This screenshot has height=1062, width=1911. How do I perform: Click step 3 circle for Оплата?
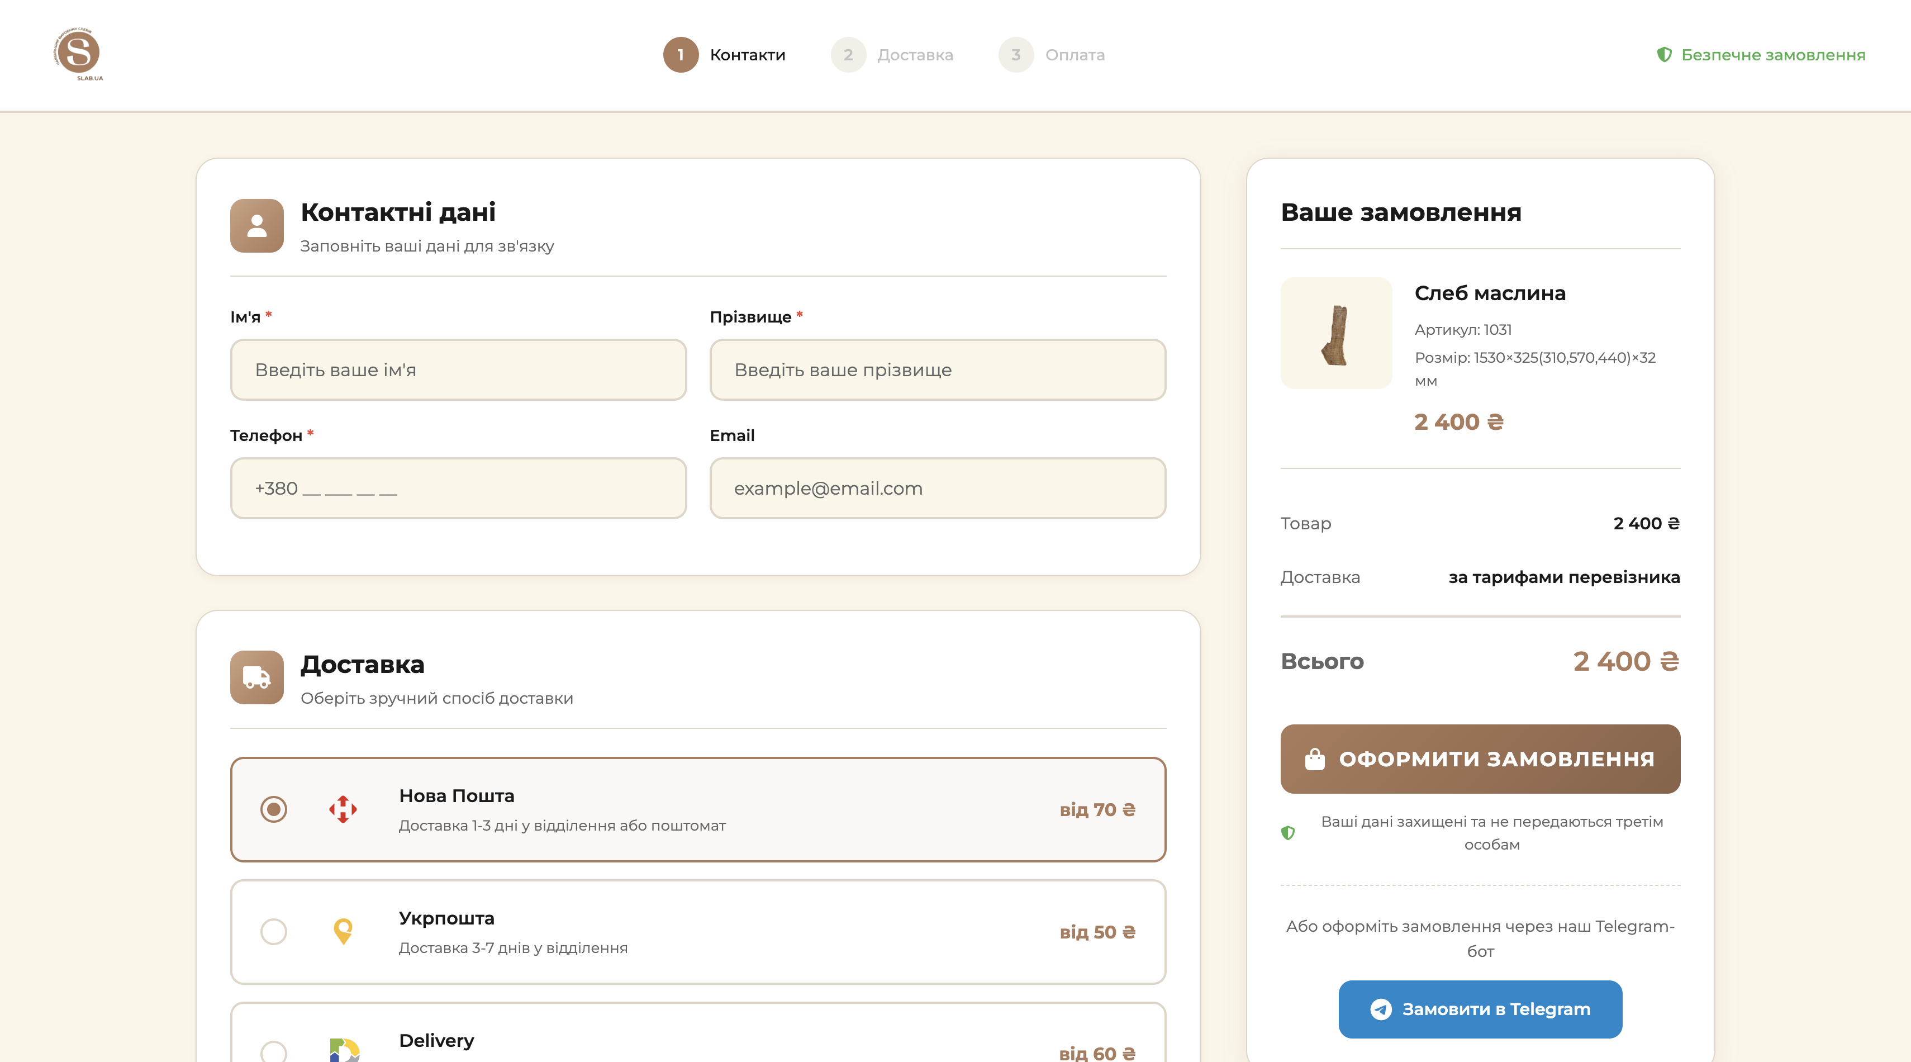tap(1016, 55)
